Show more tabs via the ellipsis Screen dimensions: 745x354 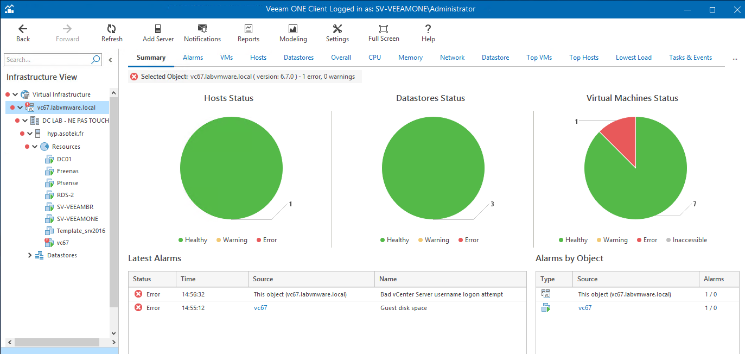pos(735,58)
